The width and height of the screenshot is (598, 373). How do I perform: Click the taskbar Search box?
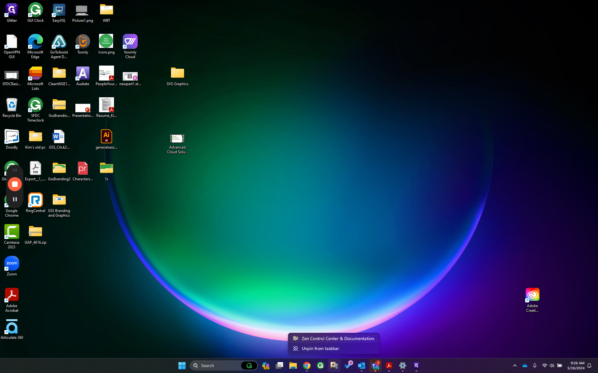pos(224,366)
